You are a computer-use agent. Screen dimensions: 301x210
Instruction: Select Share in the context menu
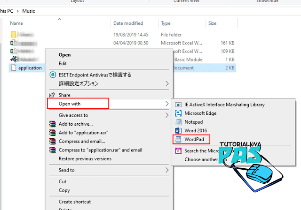64,95
